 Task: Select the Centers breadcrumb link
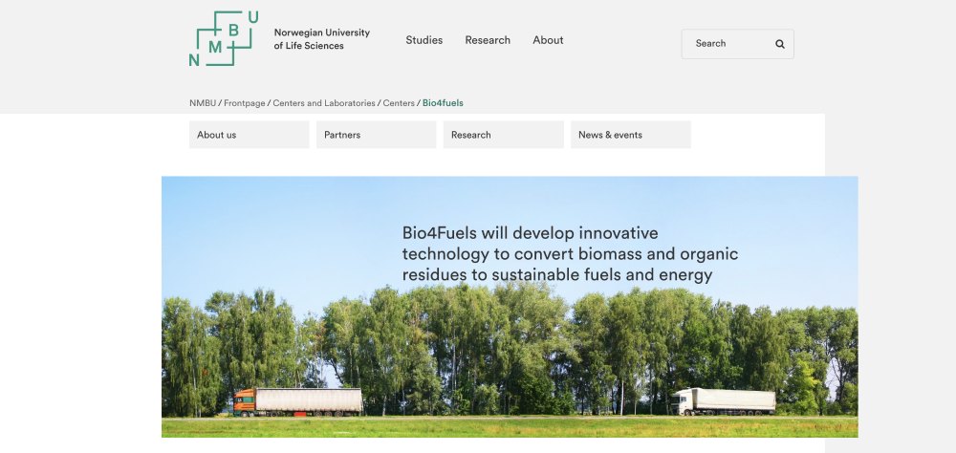coord(399,103)
